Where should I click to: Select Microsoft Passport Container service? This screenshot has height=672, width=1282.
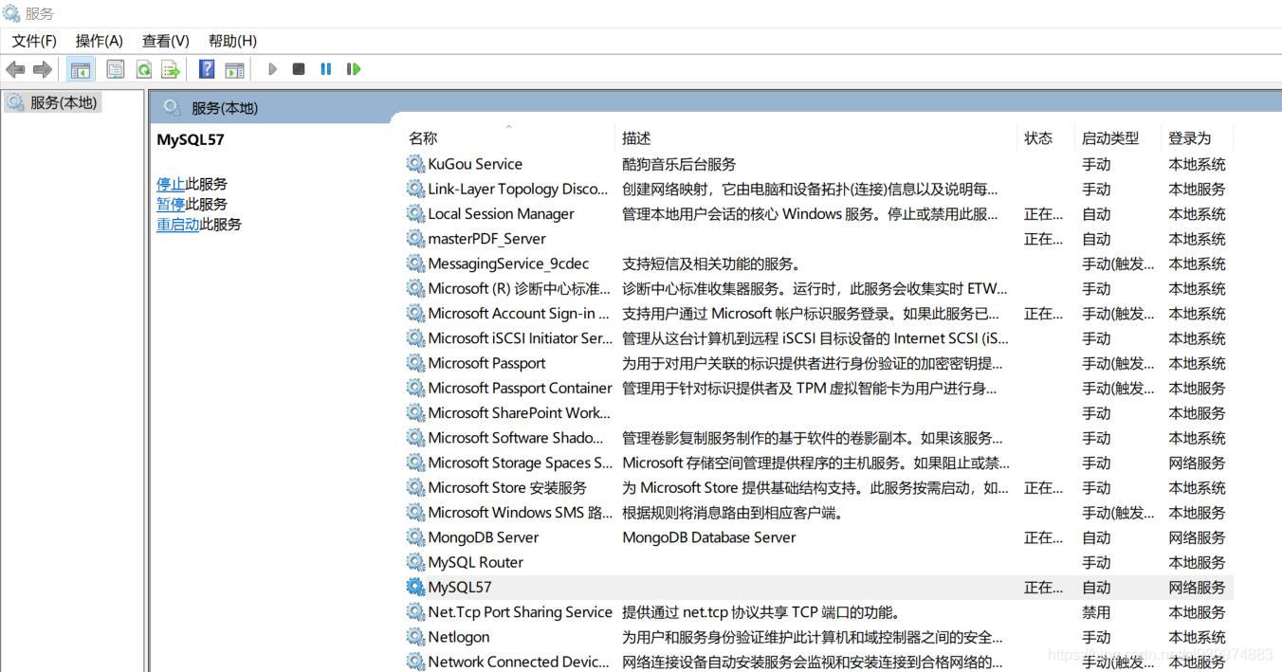click(520, 388)
